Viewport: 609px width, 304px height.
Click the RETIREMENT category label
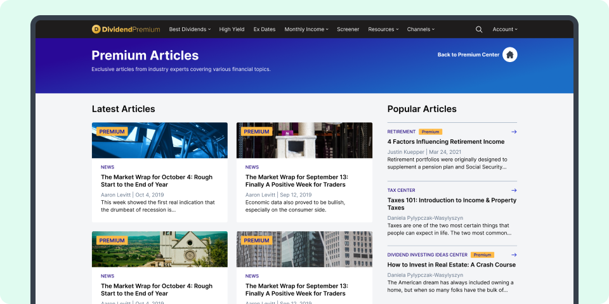tap(401, 132)
